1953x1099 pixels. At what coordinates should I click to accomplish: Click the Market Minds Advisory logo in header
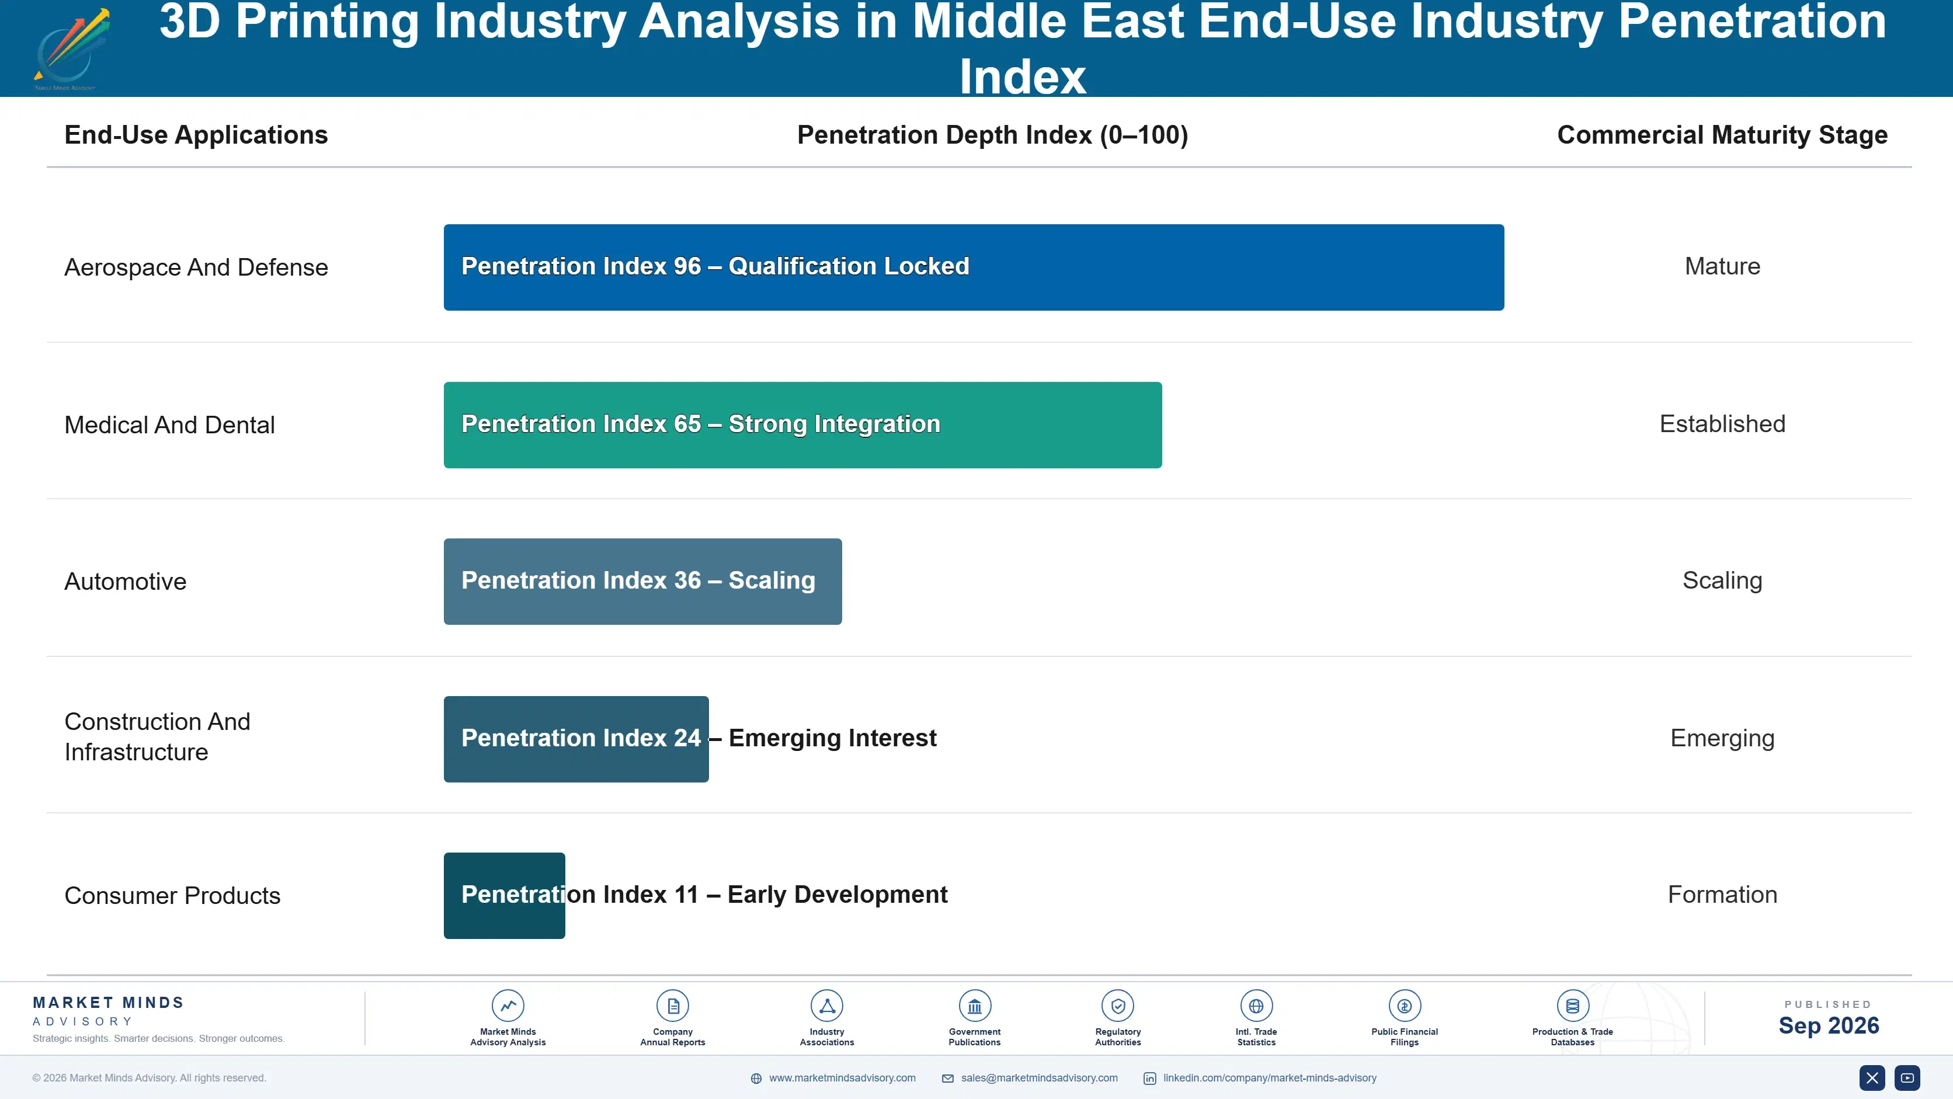coord(71,49)
